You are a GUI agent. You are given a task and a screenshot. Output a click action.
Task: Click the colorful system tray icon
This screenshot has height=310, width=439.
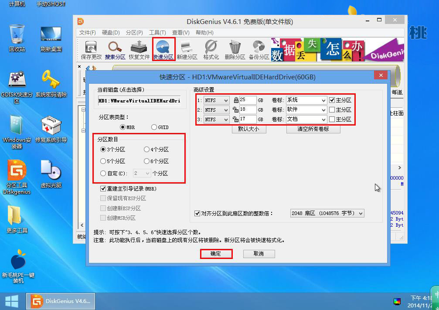pos(397,301)
